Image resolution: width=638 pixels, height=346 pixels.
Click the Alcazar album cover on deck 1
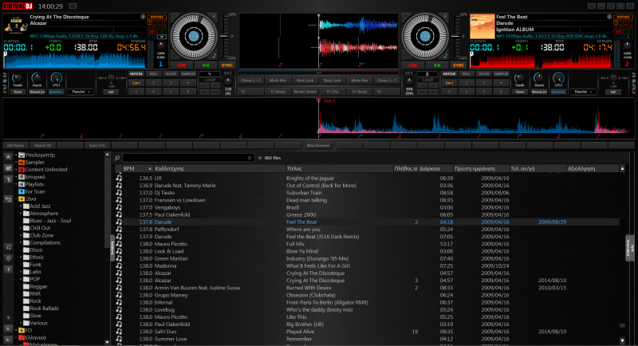pyautogui.click(x=15, y=24)
